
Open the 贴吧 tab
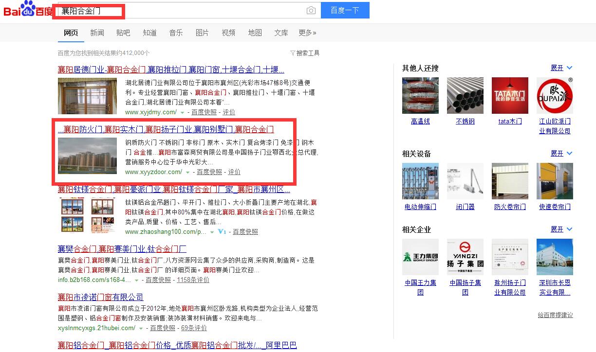[x=123, y=33]
